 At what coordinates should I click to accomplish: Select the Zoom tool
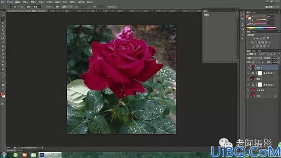click(3, 89)
